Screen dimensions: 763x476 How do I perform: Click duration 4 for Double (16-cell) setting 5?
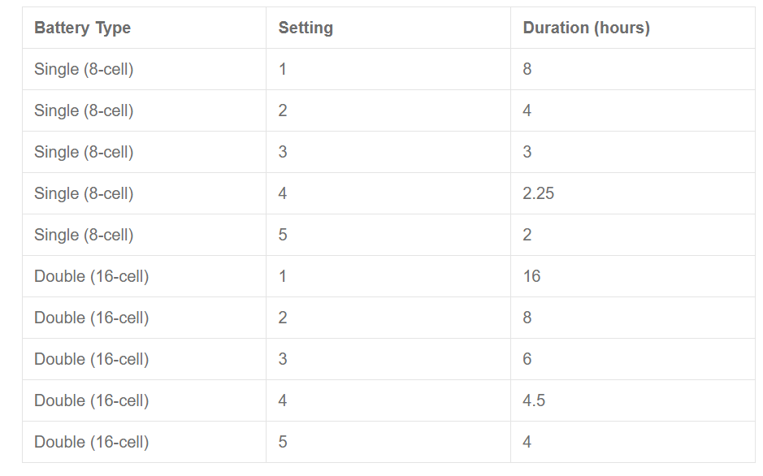click(x=527, y=442)
